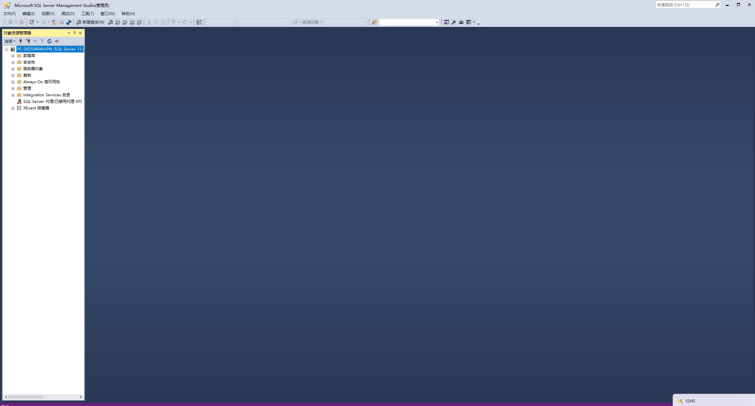Collapse the PC-20250904HJPN server node
755x406 pixels.
coord(7,49)
